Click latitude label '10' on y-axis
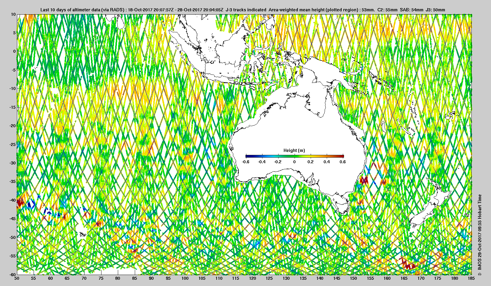Image resolution: width=491 pixels, height=286 pixels. (13, 14)
